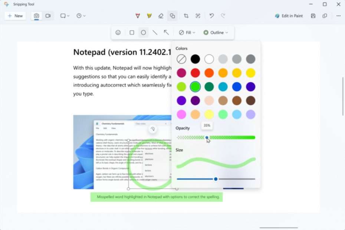Select the yellow highlighter tool

tap(149, 16)
